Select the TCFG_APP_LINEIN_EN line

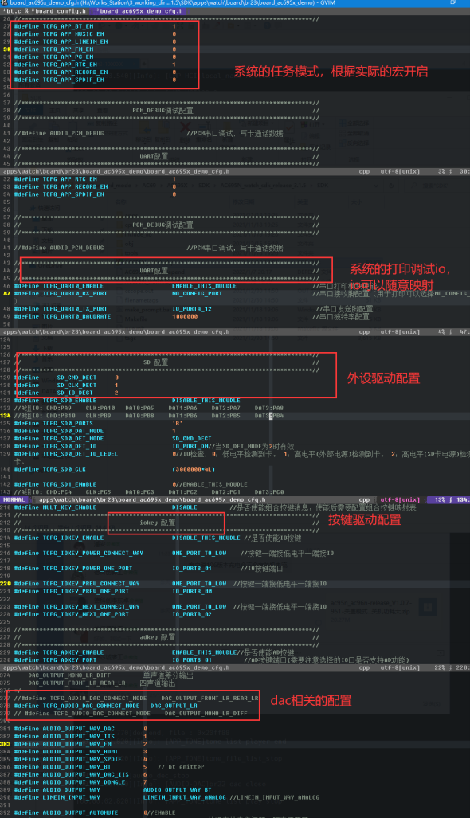[x=95, y=41]
